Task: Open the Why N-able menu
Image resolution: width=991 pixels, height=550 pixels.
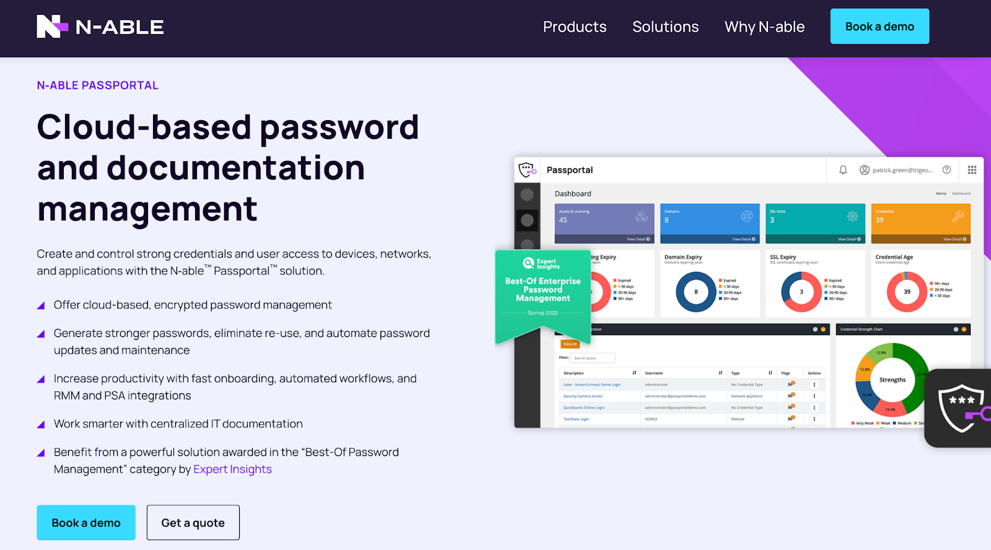Action: (x=764, y=27)
